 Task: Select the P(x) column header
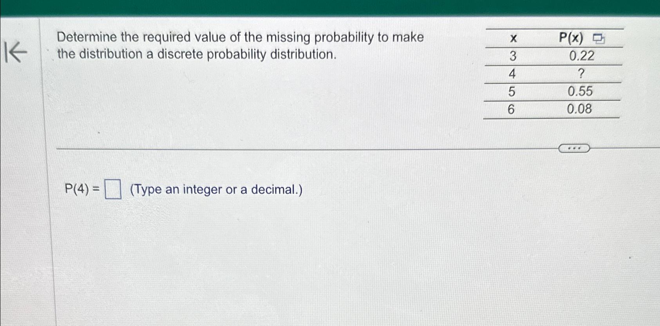(x=570, y=38)
